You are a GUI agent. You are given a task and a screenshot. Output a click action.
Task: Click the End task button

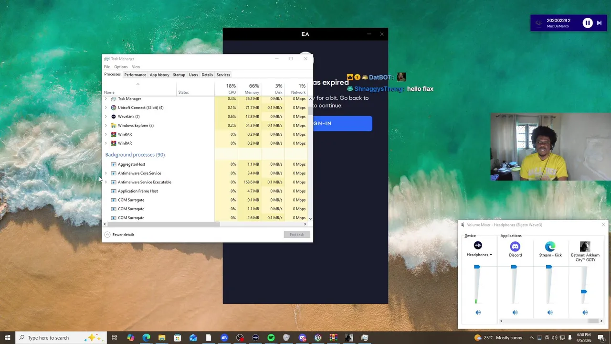[x=297, y=235]
